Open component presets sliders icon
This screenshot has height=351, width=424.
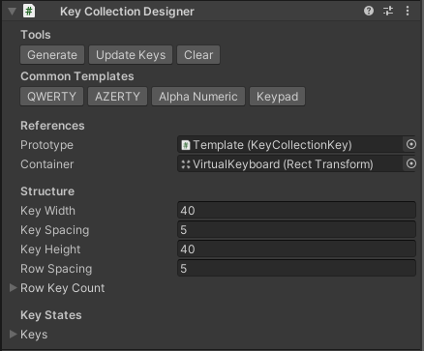click(x=388, y=11)
